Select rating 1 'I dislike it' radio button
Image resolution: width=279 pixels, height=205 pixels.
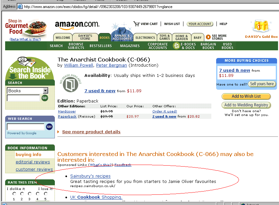pyautogui.click(x=14, y=193)
